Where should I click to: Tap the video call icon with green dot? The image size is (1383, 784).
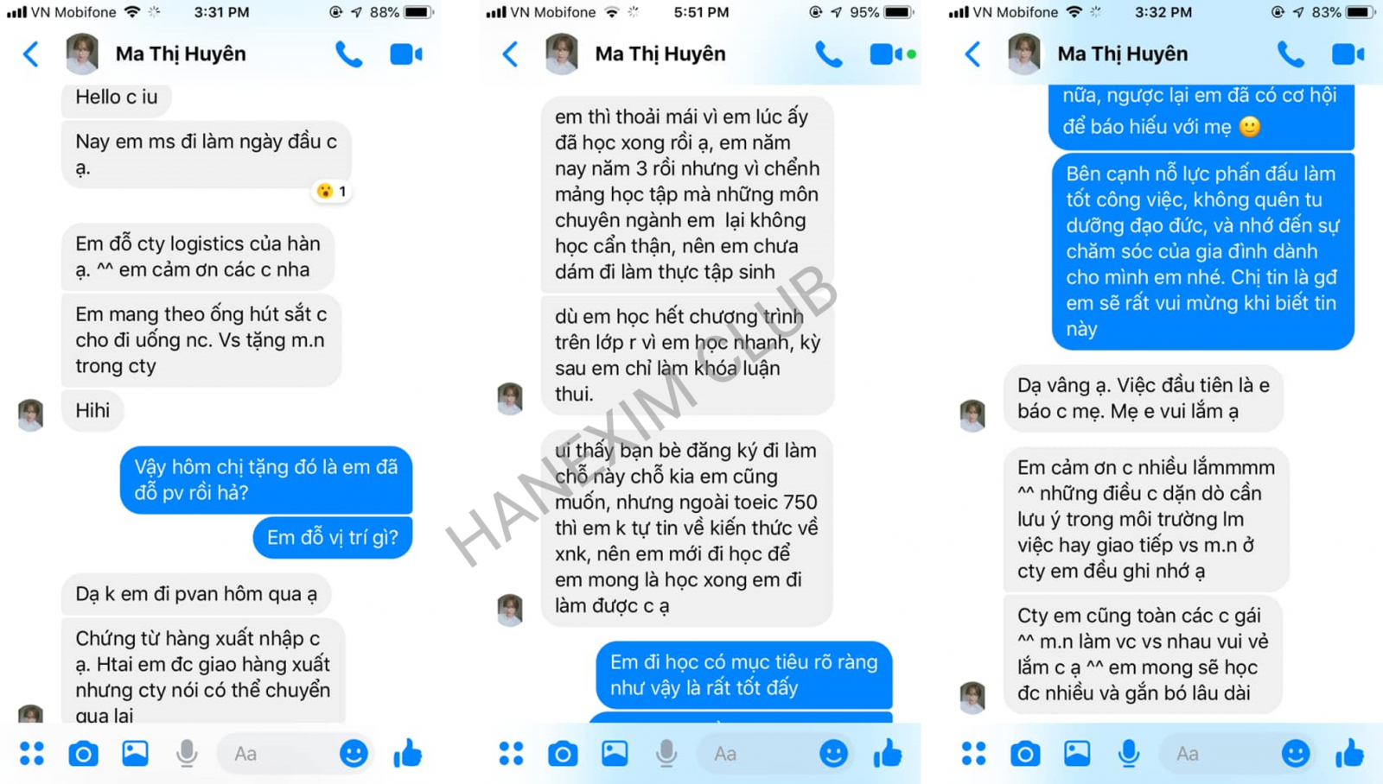892,54
